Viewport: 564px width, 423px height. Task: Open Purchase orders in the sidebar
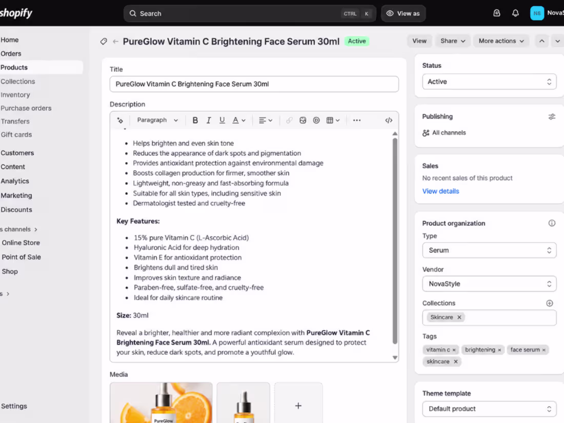coord(26,108)
